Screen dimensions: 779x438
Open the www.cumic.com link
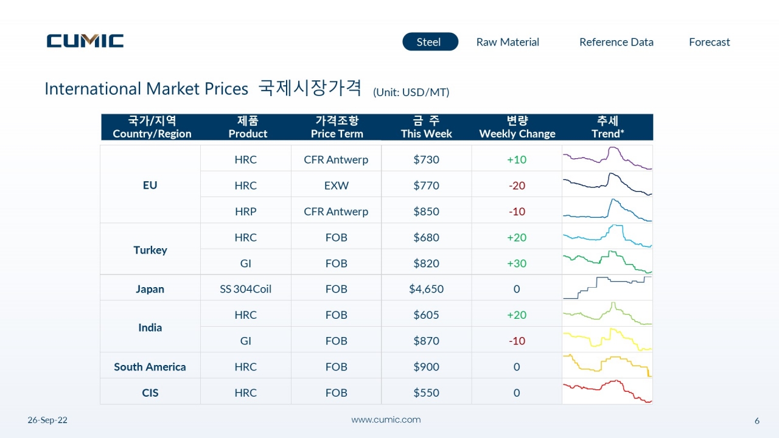pos(386,420)
